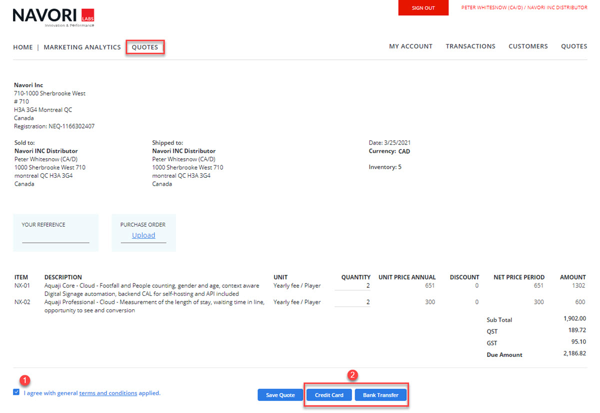Edit the quantity field for NX-01
The image size is (600, 413).
352,286
